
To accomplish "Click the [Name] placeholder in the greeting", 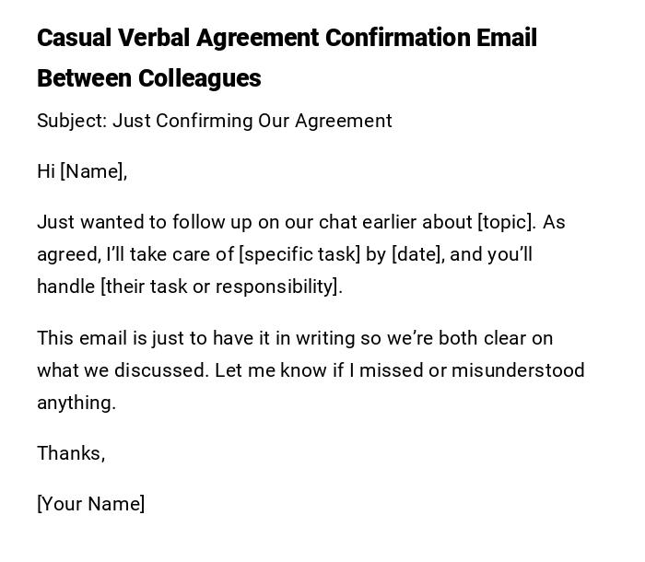I will click(x=93, y=171).
